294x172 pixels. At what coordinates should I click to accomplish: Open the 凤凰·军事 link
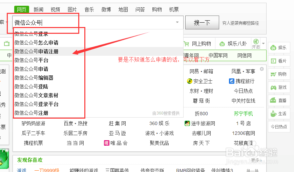click(x=244, y=71)
